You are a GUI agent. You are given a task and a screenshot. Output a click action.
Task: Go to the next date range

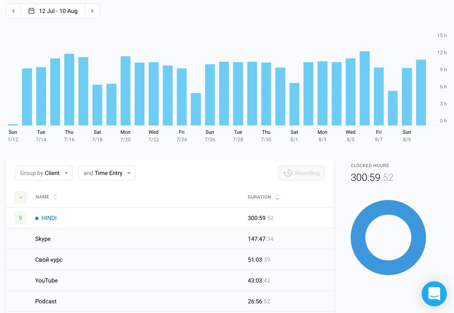tap(92, 11)
